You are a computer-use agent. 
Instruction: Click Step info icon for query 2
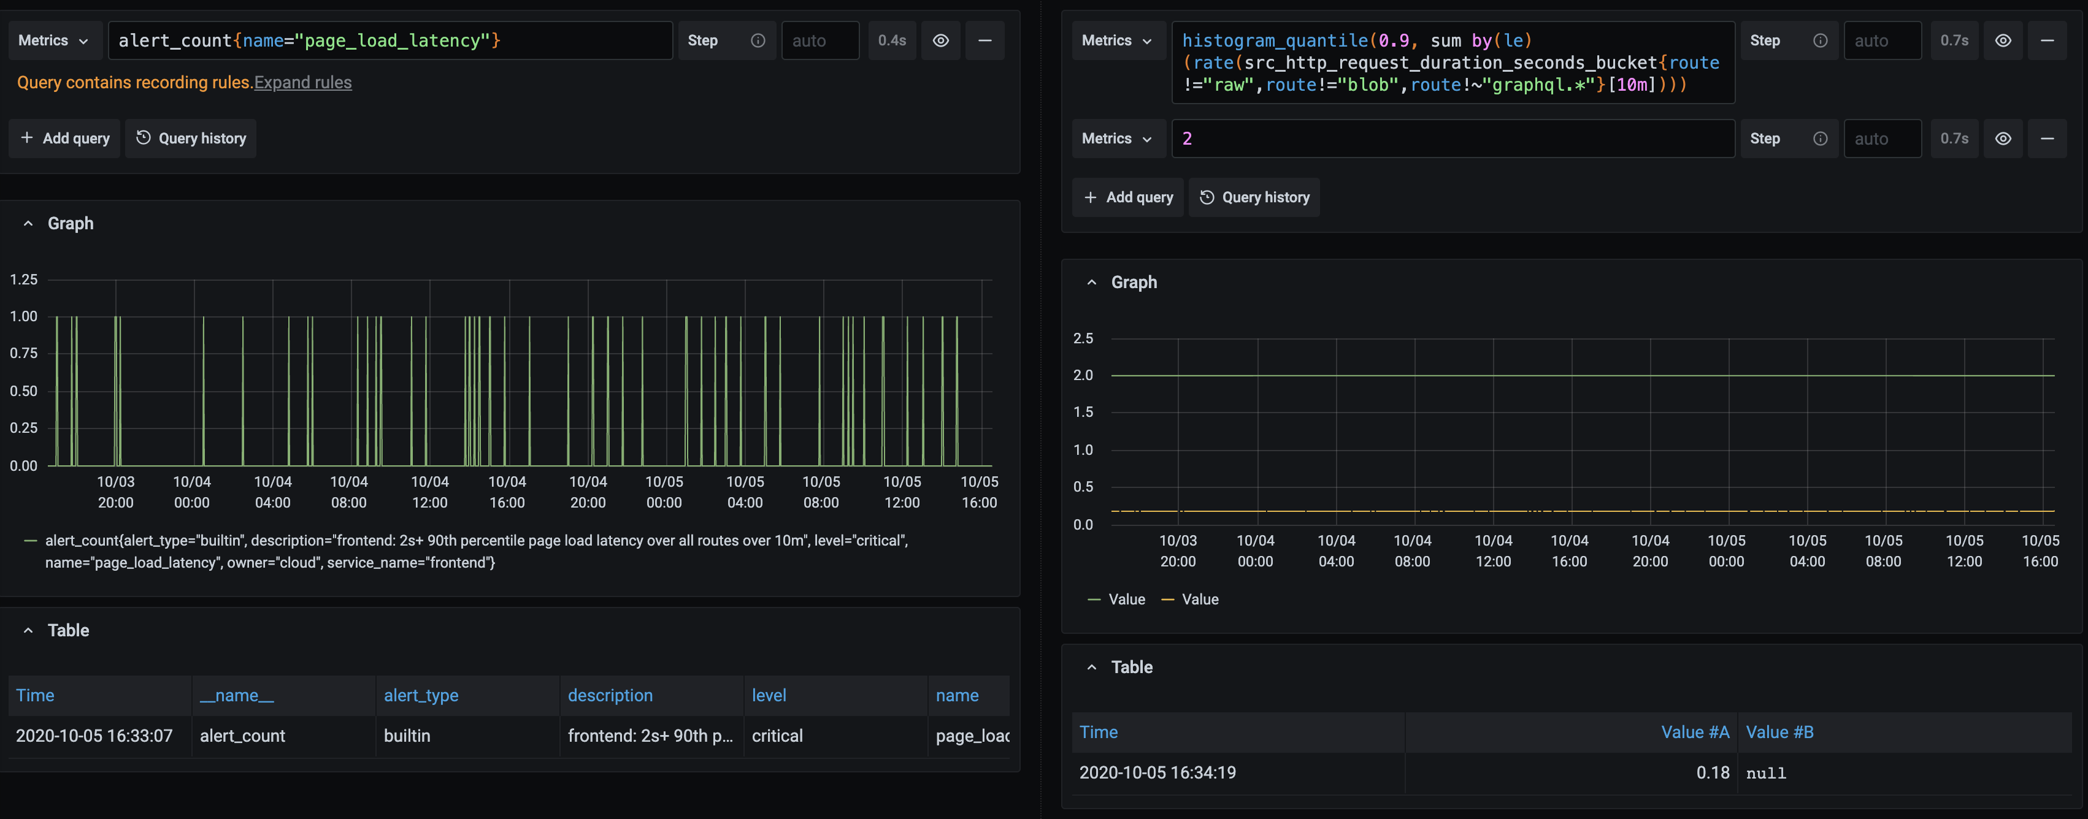click(x=1820, y=139)
